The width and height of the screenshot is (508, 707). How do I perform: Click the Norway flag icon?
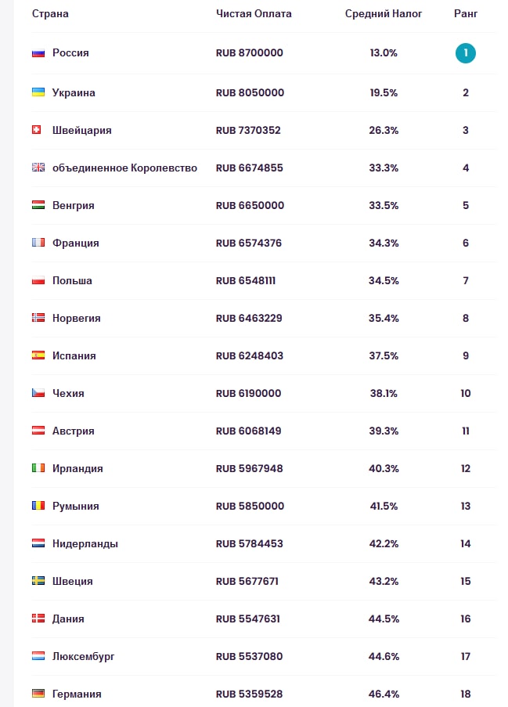pyautogui.click(x=38, y=318)
